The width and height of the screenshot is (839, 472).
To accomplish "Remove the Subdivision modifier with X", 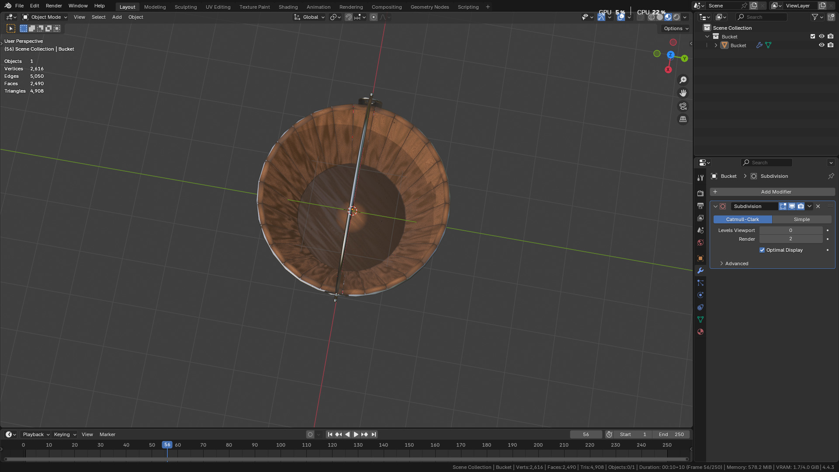I will point(818,206).
